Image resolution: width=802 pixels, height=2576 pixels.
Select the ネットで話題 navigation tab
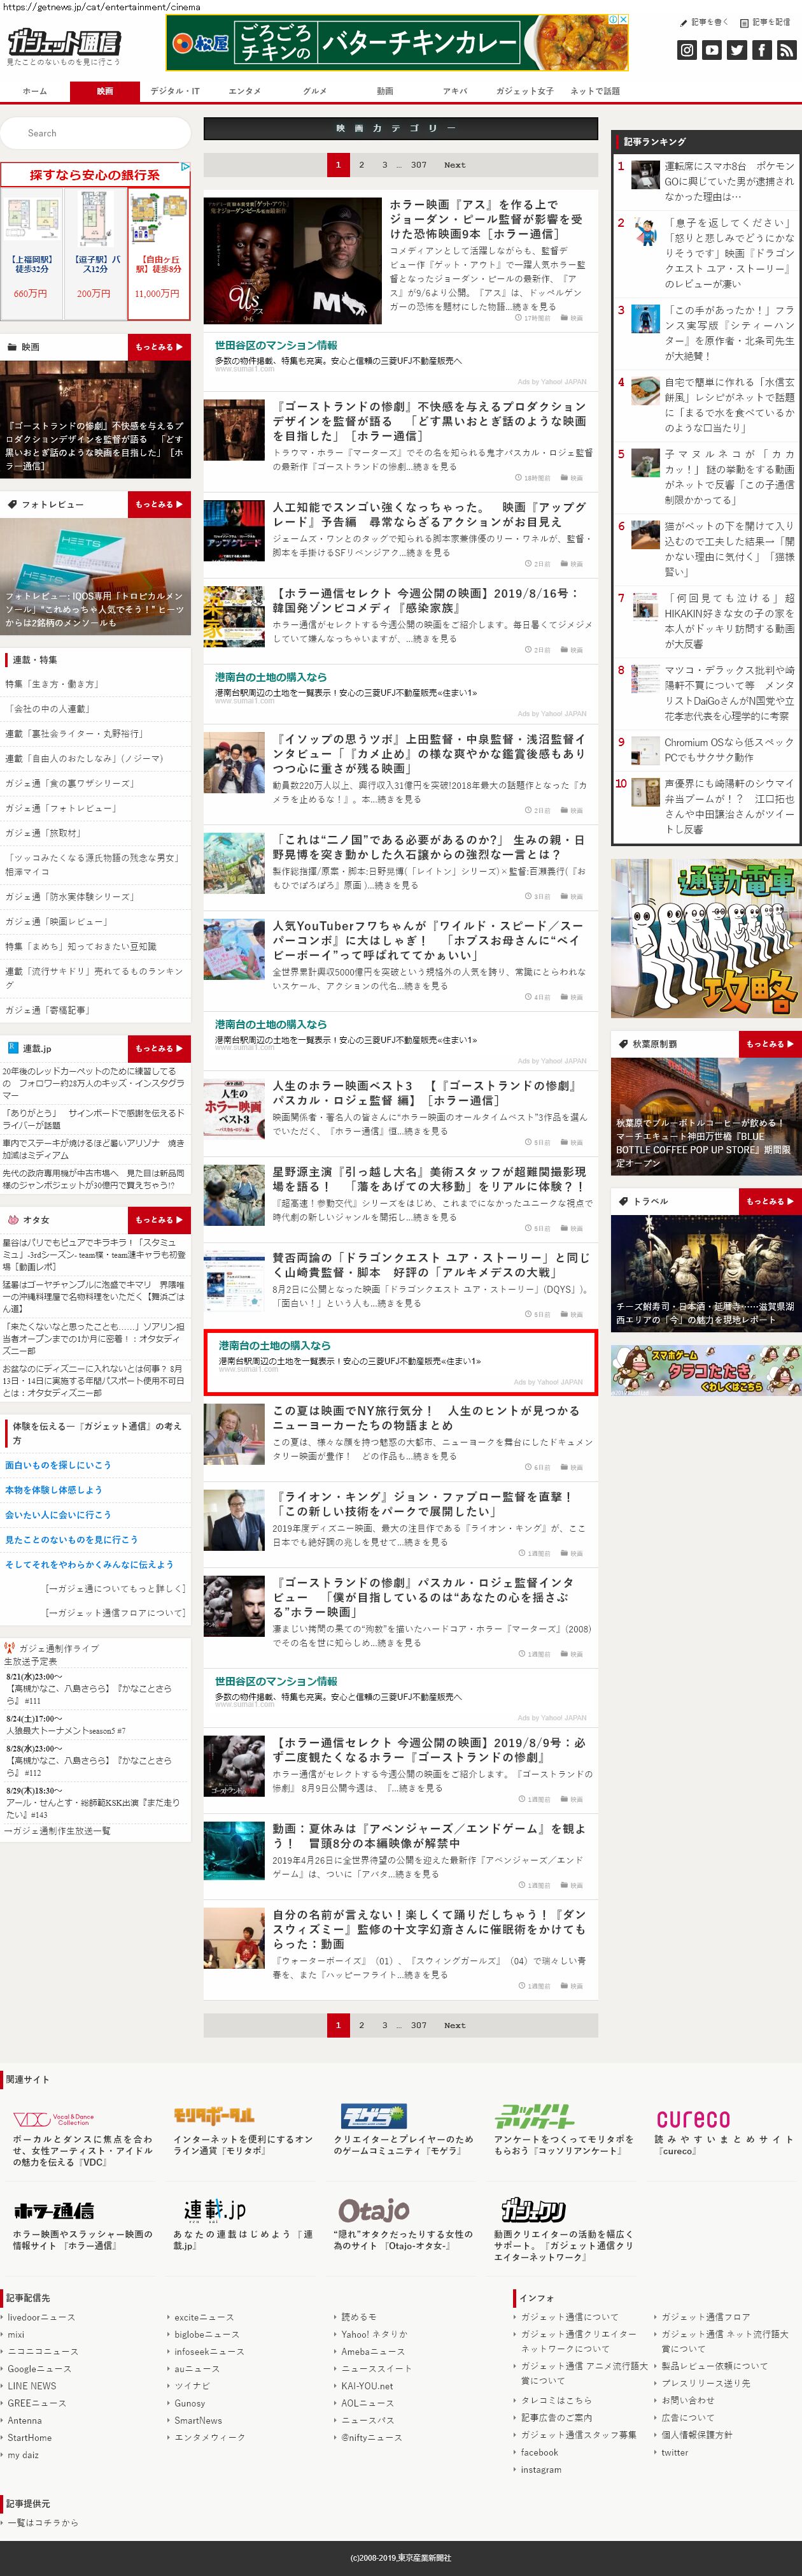point(594,91)
